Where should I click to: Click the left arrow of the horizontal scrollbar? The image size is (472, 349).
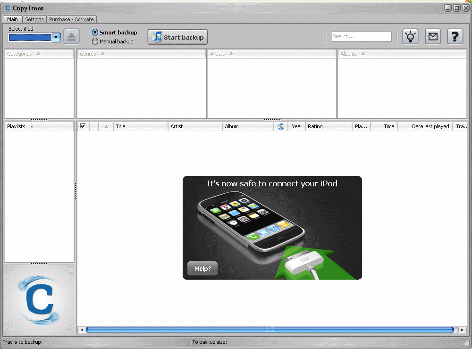pos(82,330)
